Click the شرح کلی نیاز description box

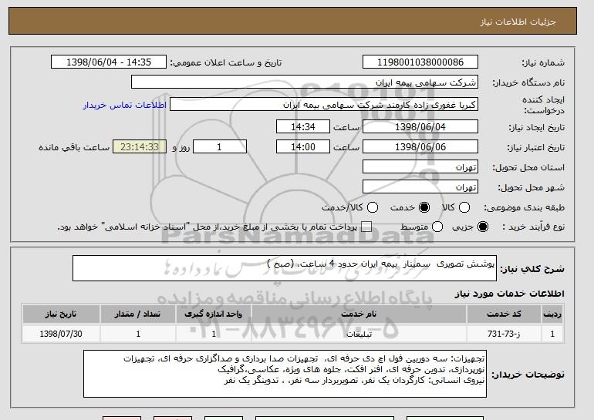coord(285,268)
